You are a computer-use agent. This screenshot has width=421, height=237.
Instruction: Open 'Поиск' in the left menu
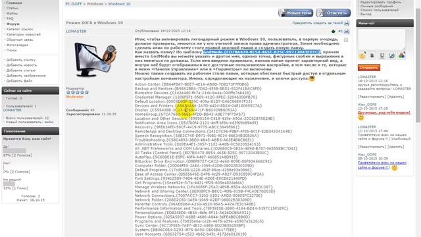click(12, 50)
